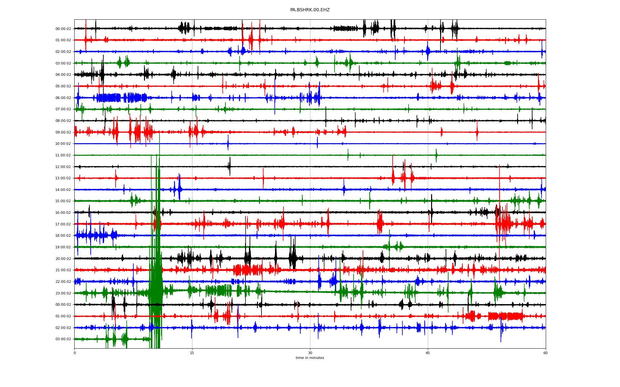Click the x-axis tick label 60
The height and width of the screenshot is (387, 620).
545,353
